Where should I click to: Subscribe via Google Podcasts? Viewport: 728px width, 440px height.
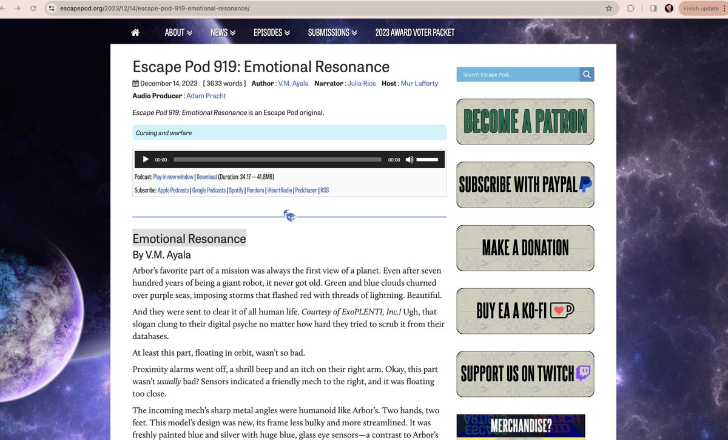(x=209, y=190)
